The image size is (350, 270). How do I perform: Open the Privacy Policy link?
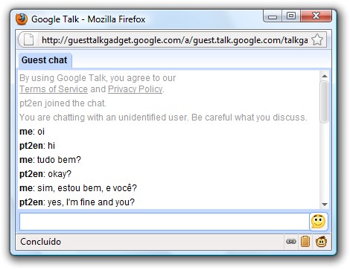(x=136, y=89)
